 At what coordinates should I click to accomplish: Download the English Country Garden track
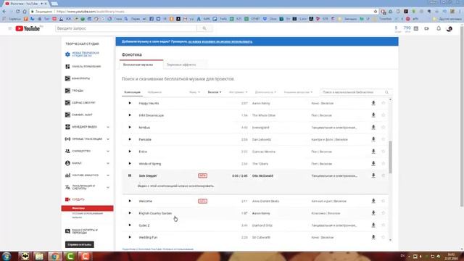[373, 213]
